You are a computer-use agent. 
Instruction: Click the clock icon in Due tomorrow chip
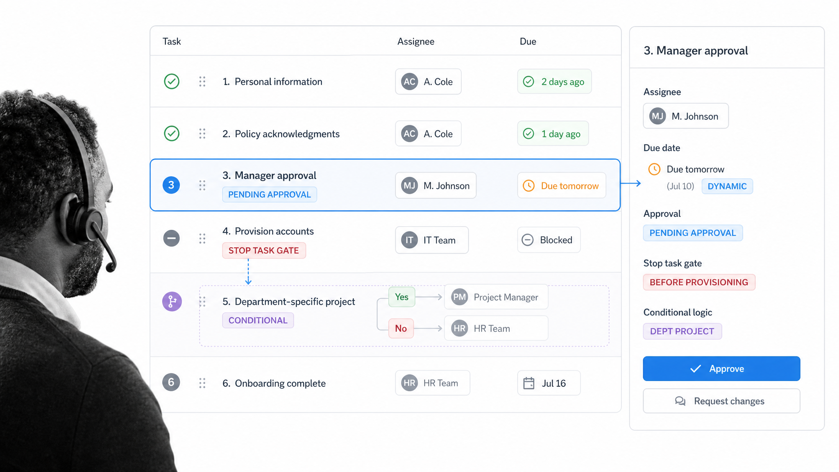coord(529,186)
